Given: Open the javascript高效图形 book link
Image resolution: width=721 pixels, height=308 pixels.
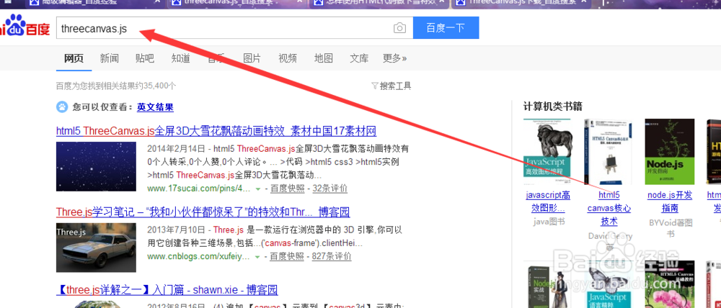Looking at the screenshot, I should click(548, 201).
